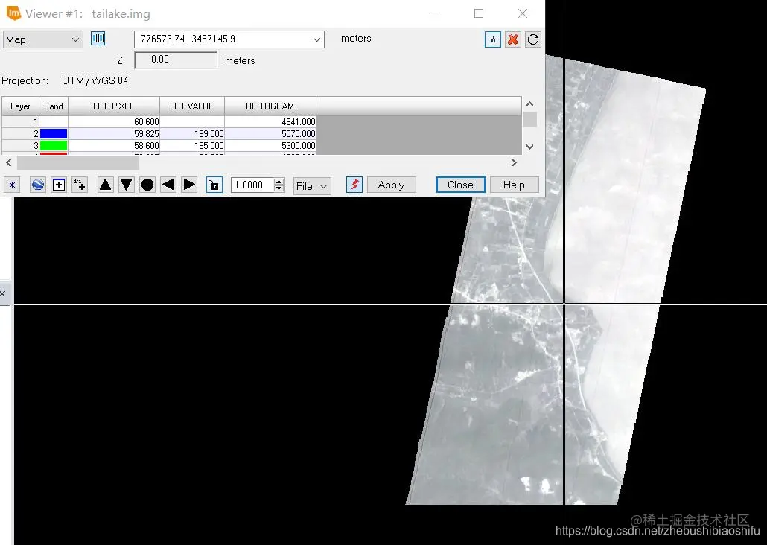Open the Map coordinate type dropdown
Viewport: 767px width, 545px height.
(x=42, y=39)
